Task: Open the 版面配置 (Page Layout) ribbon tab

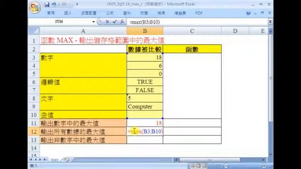Action: point(89,13)
